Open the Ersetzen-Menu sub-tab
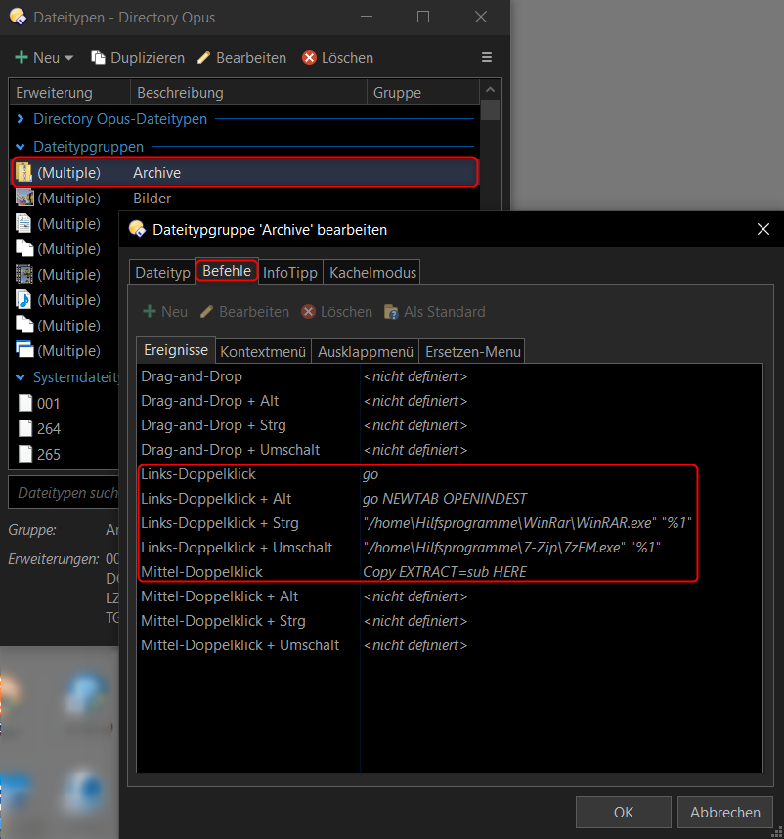The height and width of the screenshot is (839, 784). [473, 352]
